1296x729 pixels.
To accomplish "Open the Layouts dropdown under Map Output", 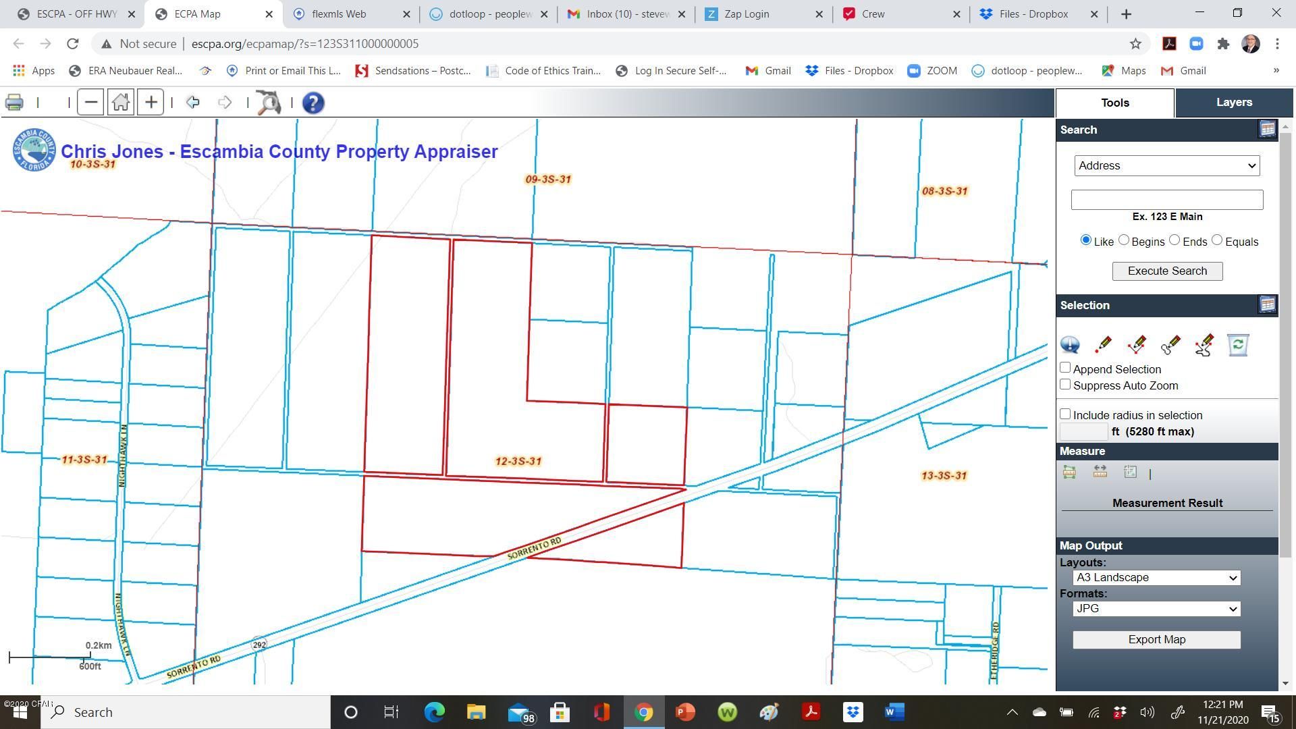I will tap(1156, 577).
